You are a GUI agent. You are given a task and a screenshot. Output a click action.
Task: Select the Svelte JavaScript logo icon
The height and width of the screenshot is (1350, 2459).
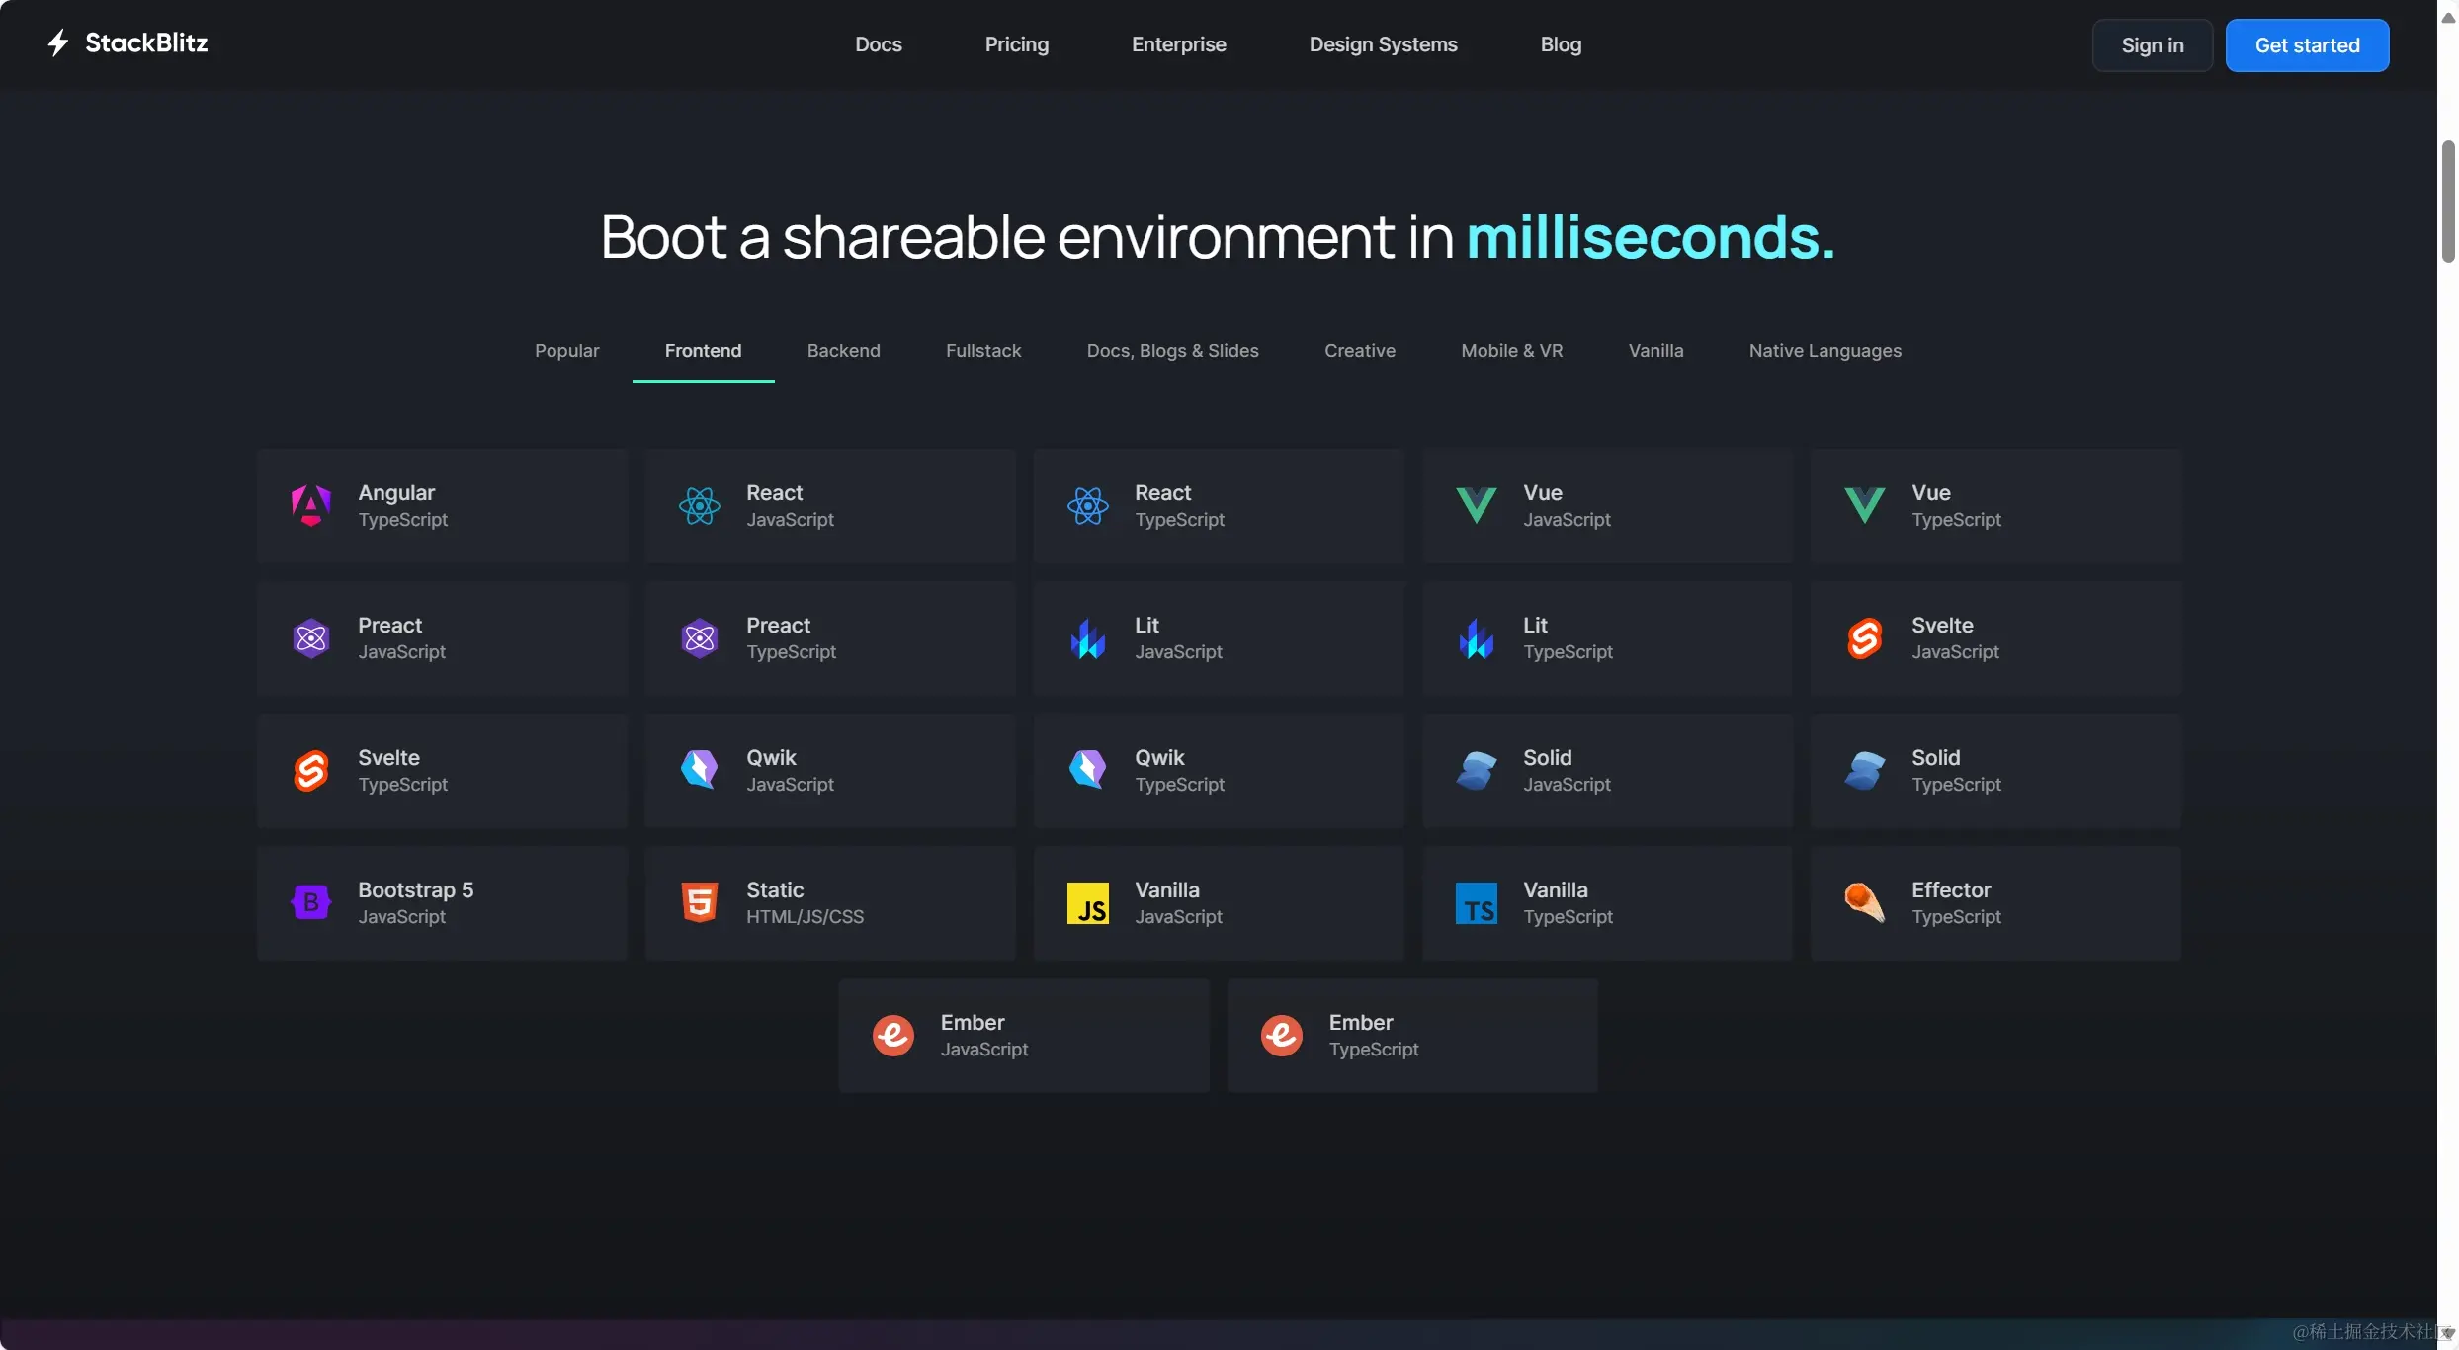pos(1864,638)
